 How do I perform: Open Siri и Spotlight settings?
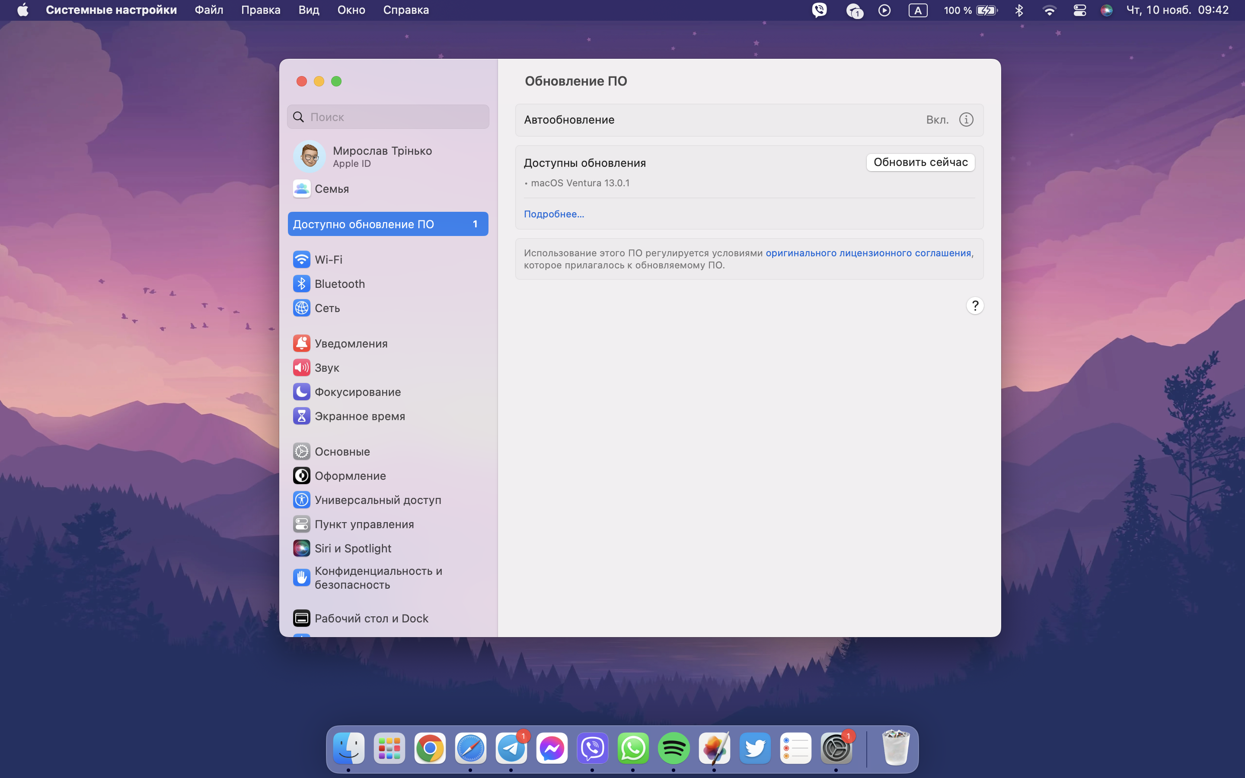[x=352, y=548]
